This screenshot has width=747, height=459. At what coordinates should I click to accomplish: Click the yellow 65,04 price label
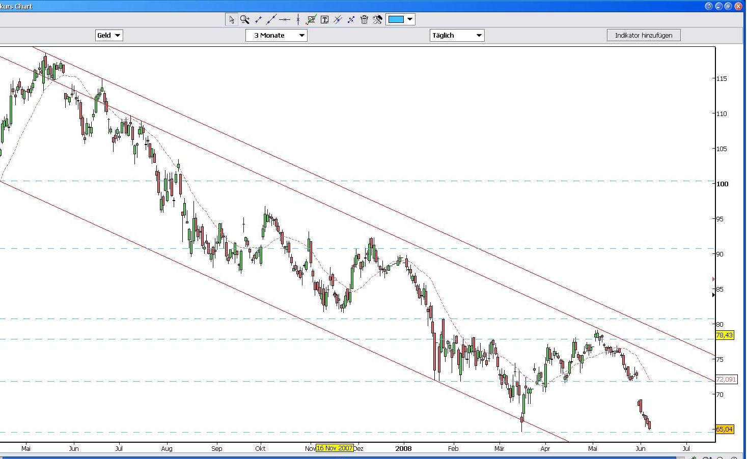pos(725,429)
